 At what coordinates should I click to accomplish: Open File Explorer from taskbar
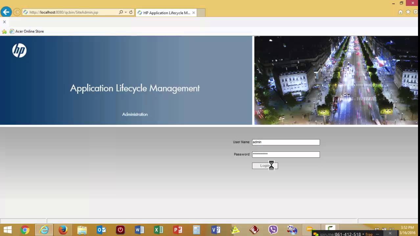tap(82, 230)
